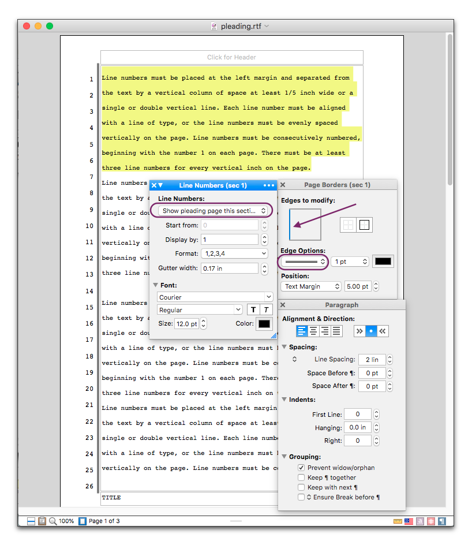This screenshot has width=472, height=545.
Task: Center-align the paragraph
Action: pyautogui.click(x=313, y=331)
